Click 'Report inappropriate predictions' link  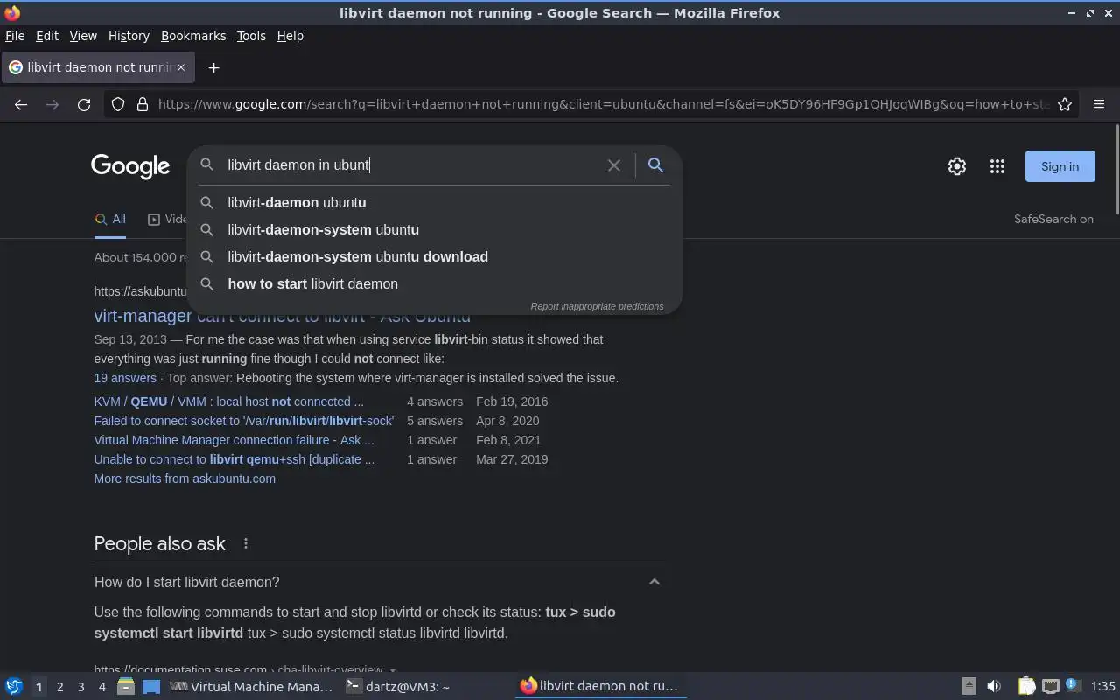pyautogui.click(x=597, y=306)
